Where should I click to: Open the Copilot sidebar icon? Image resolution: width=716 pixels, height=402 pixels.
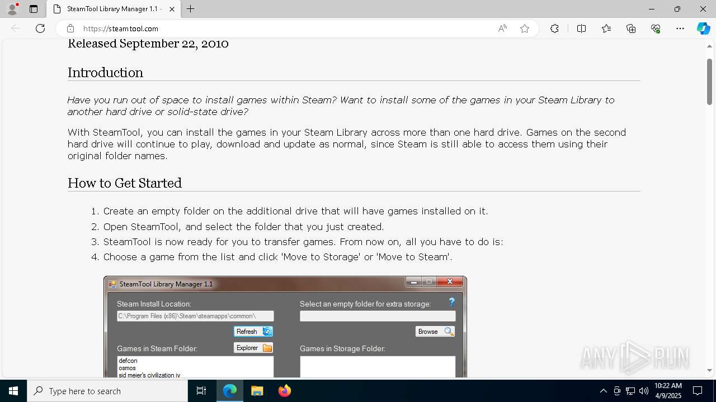pos(704,28)
